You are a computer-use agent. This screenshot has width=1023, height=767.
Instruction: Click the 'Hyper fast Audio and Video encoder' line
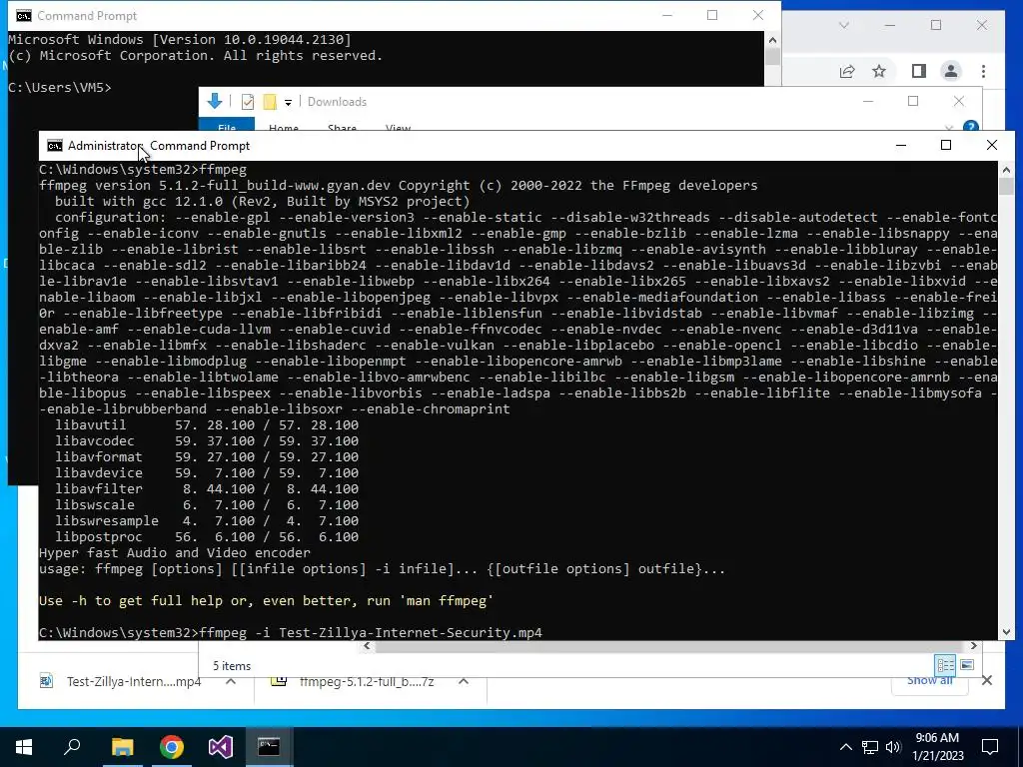point(174,553)
